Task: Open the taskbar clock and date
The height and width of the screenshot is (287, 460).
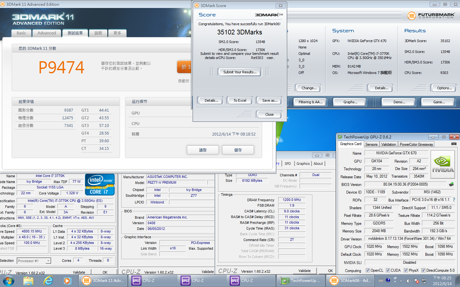Action: (x=442, y=281)
